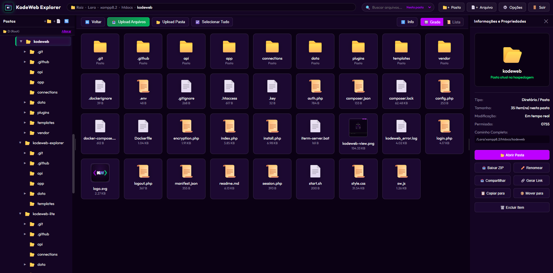Select the logo.svg thumbnail
553x273 pixels.
click(x=100, y=173)
